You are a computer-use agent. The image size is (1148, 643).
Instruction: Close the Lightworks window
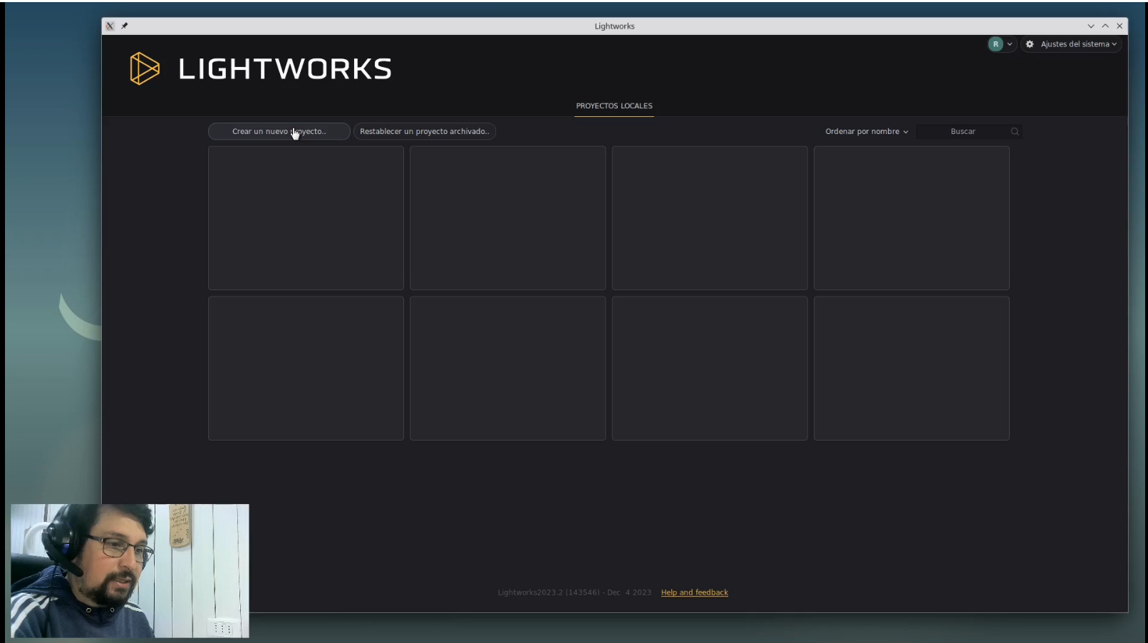click(1119, 26)
